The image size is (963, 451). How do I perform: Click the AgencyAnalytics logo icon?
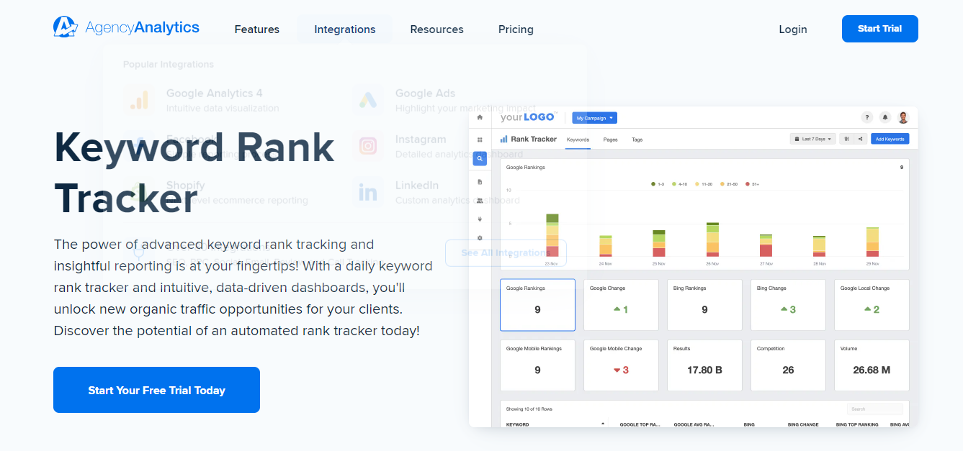[65, 27]
